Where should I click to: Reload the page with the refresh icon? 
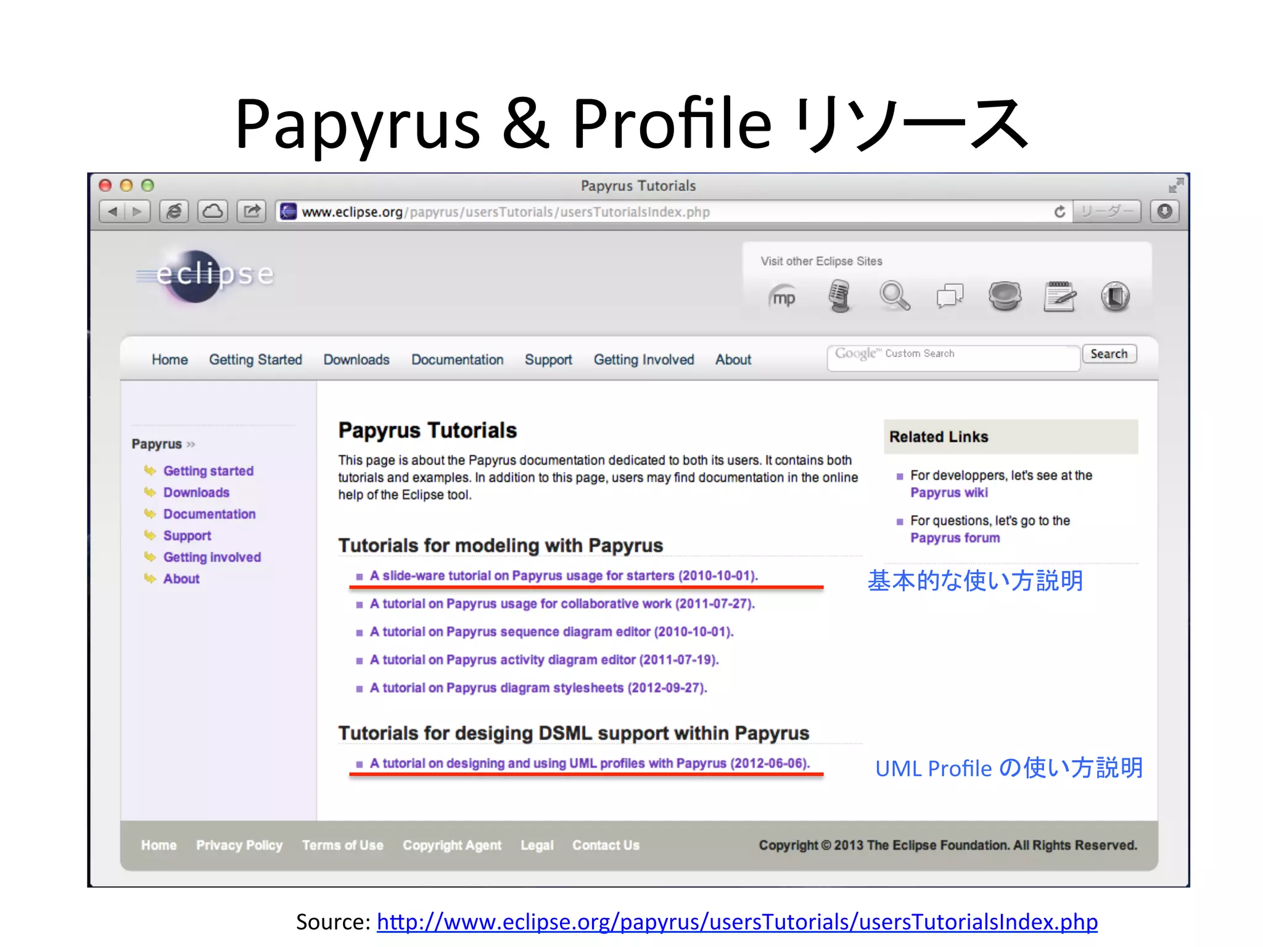tap(1059, 212)
